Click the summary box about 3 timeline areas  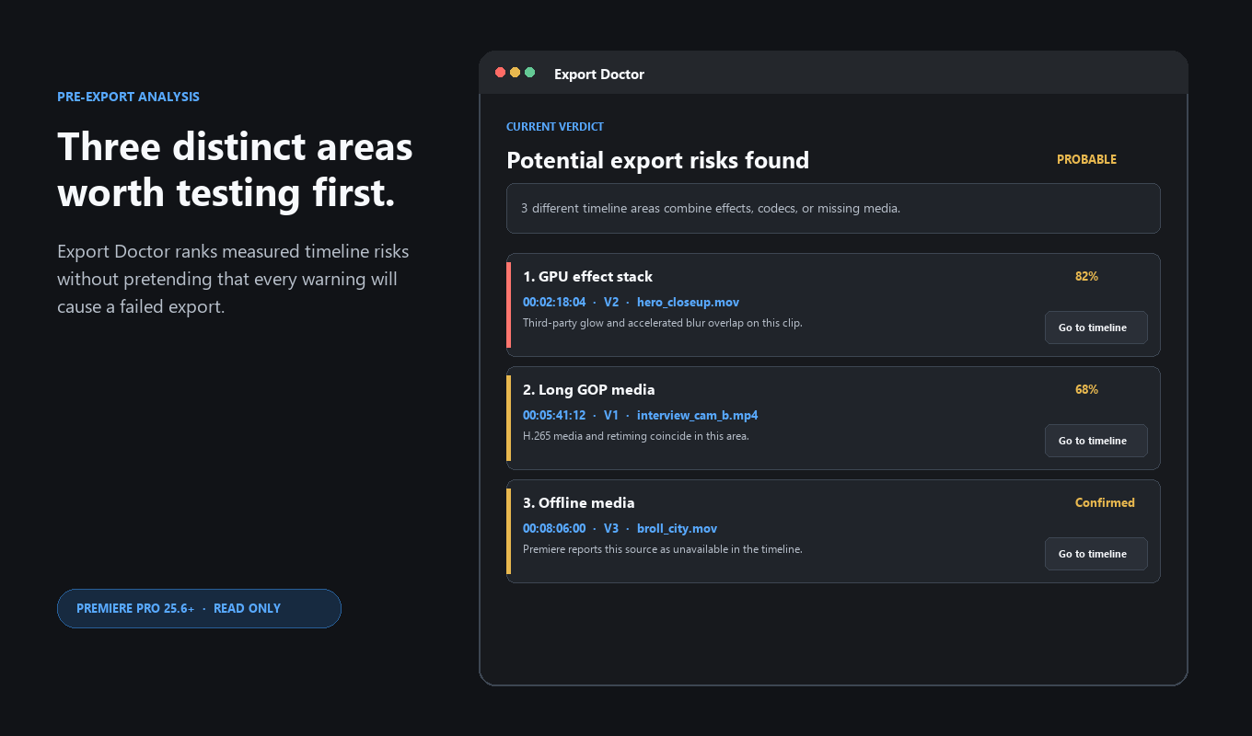[833, 208]
